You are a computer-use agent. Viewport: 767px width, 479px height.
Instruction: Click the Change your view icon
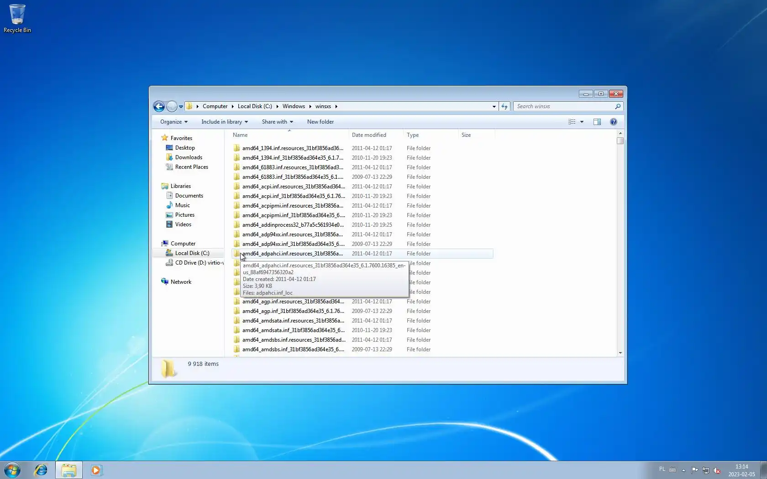pyautogui.click(x=572, y=122)
